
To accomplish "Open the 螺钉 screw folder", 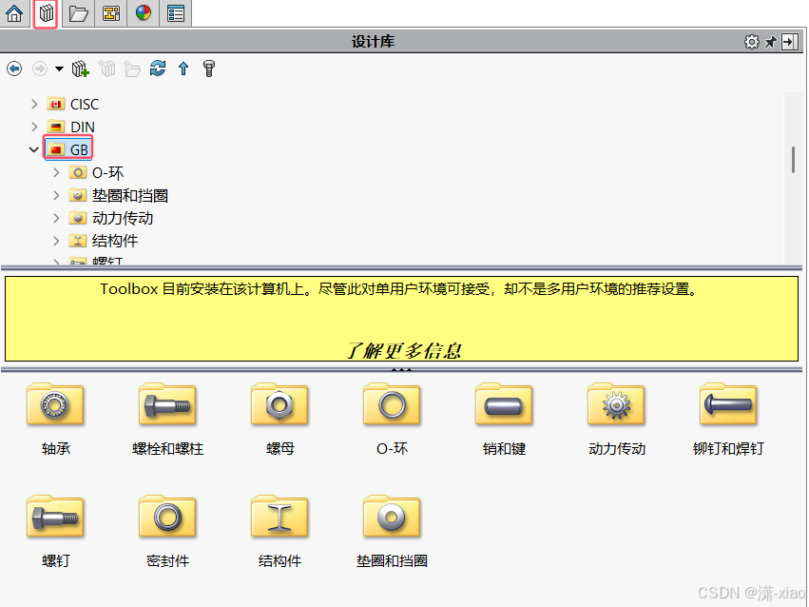I will point(55,532).
